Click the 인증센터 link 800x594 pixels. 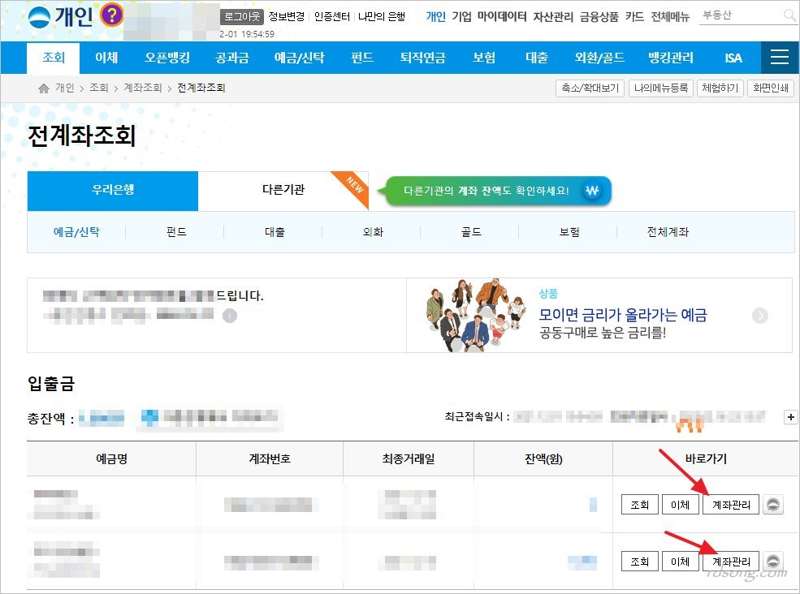[333, 15]
